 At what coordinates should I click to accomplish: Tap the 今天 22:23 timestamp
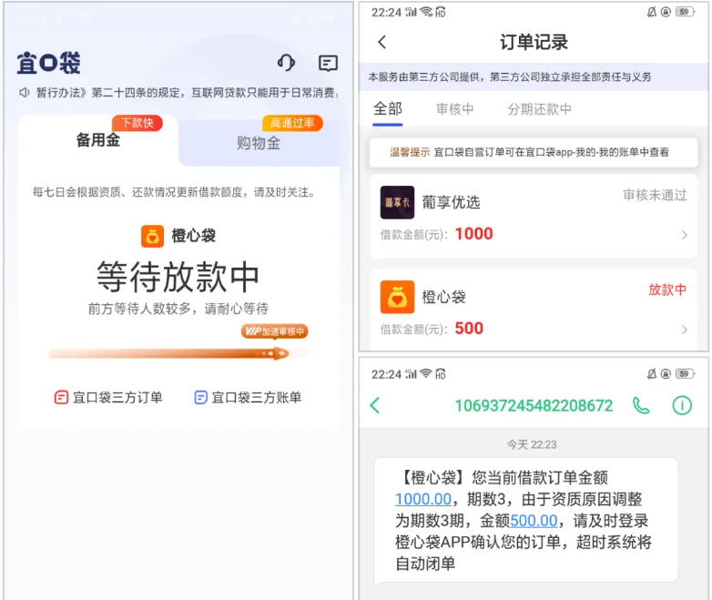point(532,444)
